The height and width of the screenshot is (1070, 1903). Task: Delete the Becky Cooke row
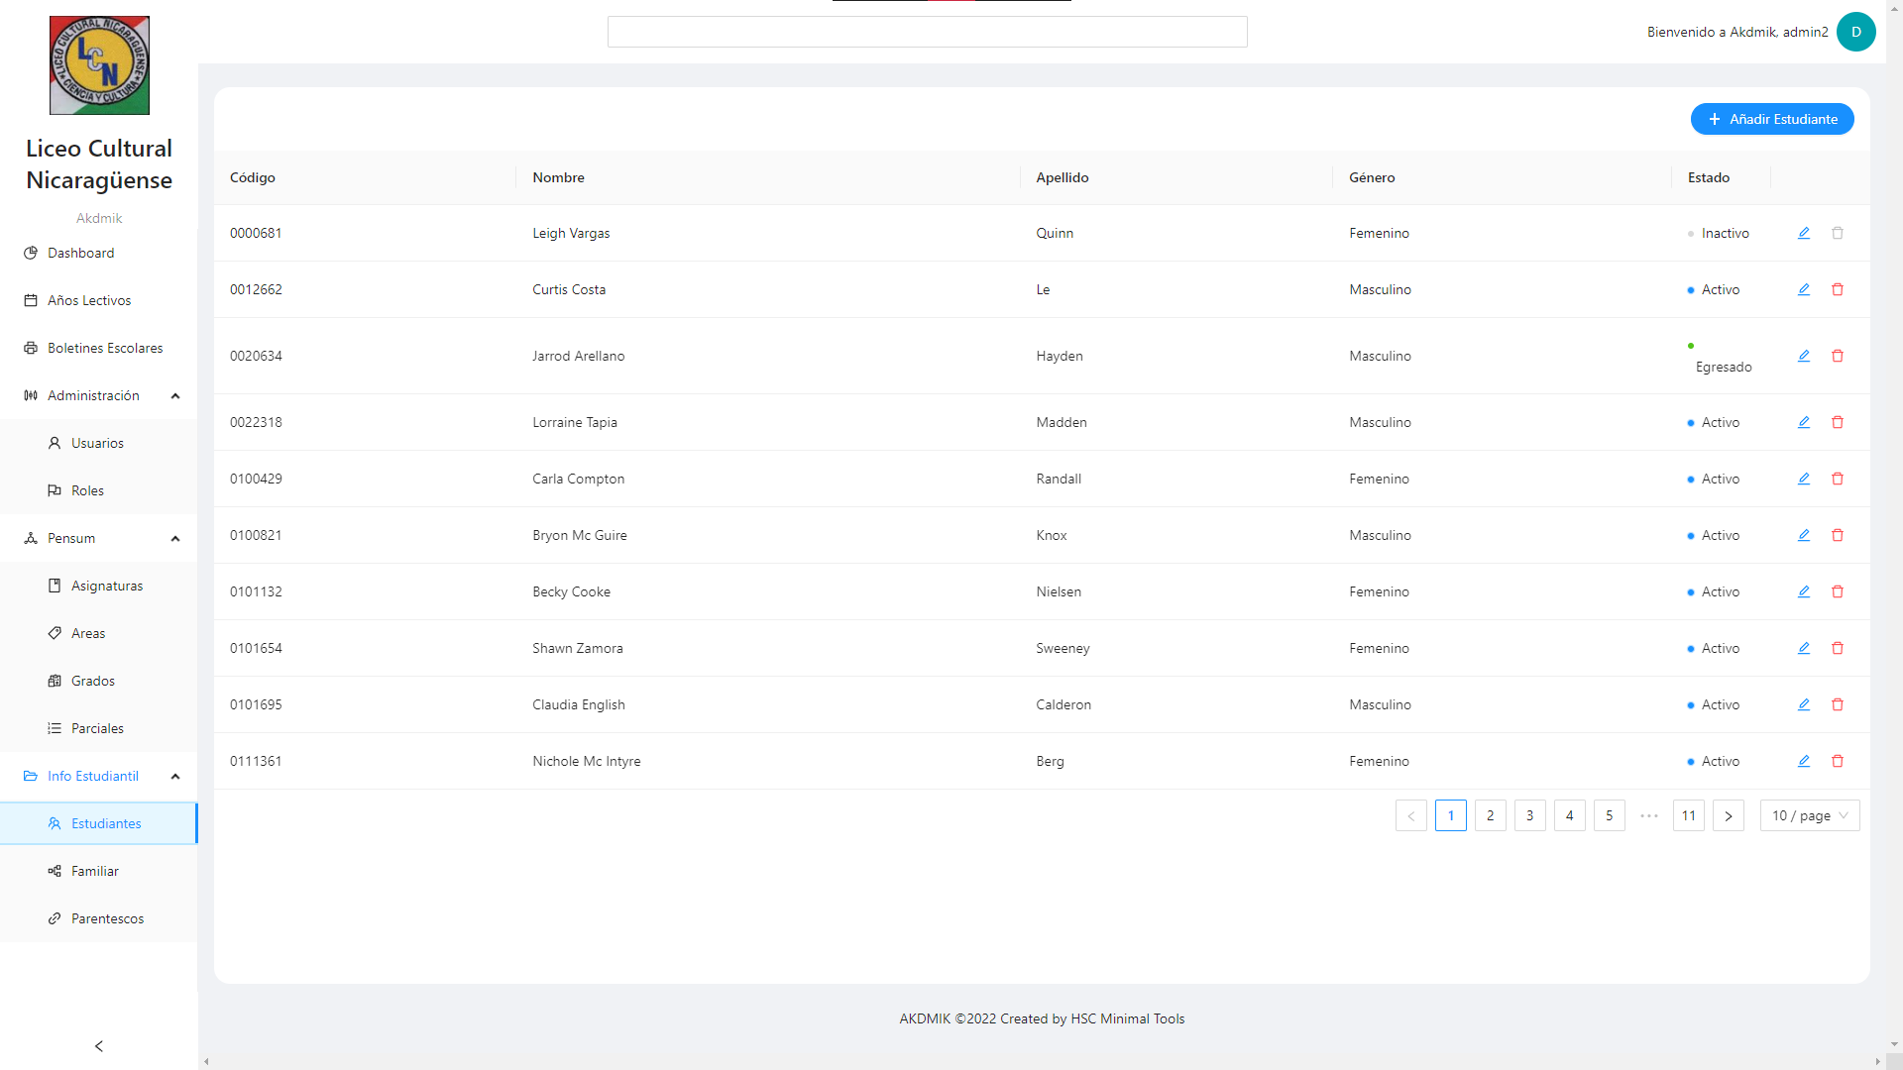click(1838, 591)
